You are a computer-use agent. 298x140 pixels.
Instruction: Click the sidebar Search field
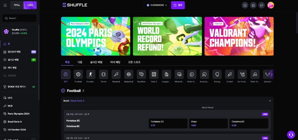[x=19, y=18]
